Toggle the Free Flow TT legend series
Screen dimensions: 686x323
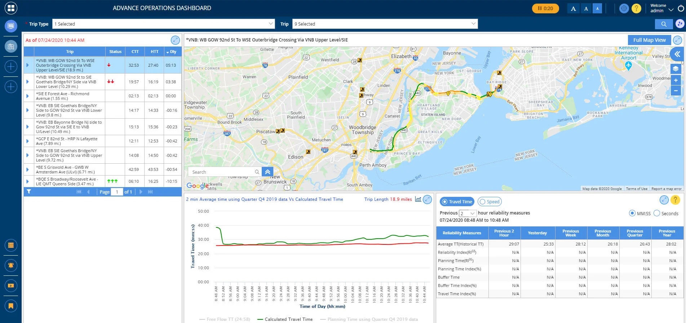coord(225,319)
